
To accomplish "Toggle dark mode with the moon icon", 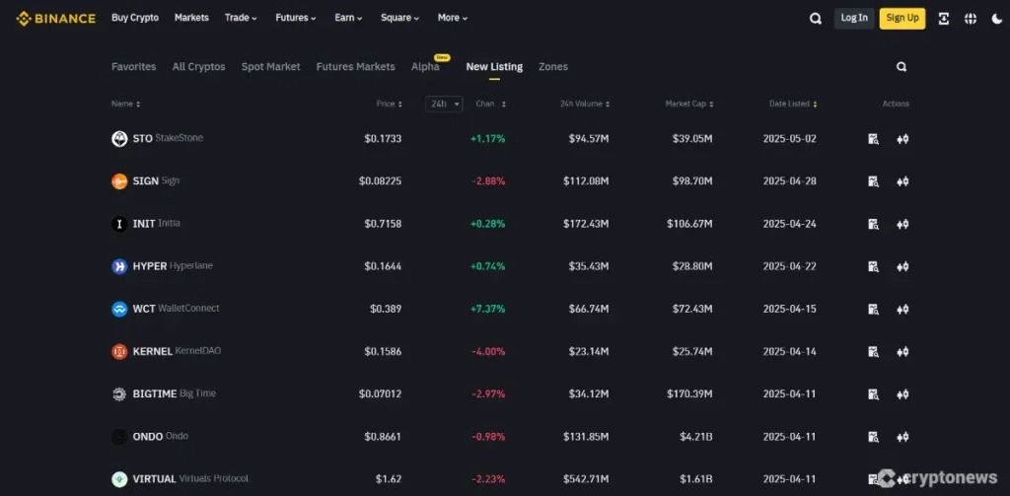I will (x=997, y=18).
